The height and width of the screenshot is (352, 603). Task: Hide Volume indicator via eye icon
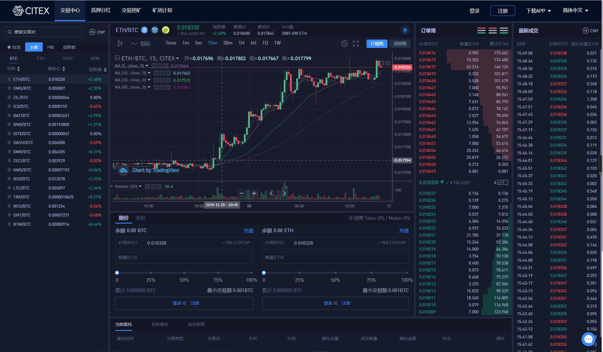coord(147,186)
